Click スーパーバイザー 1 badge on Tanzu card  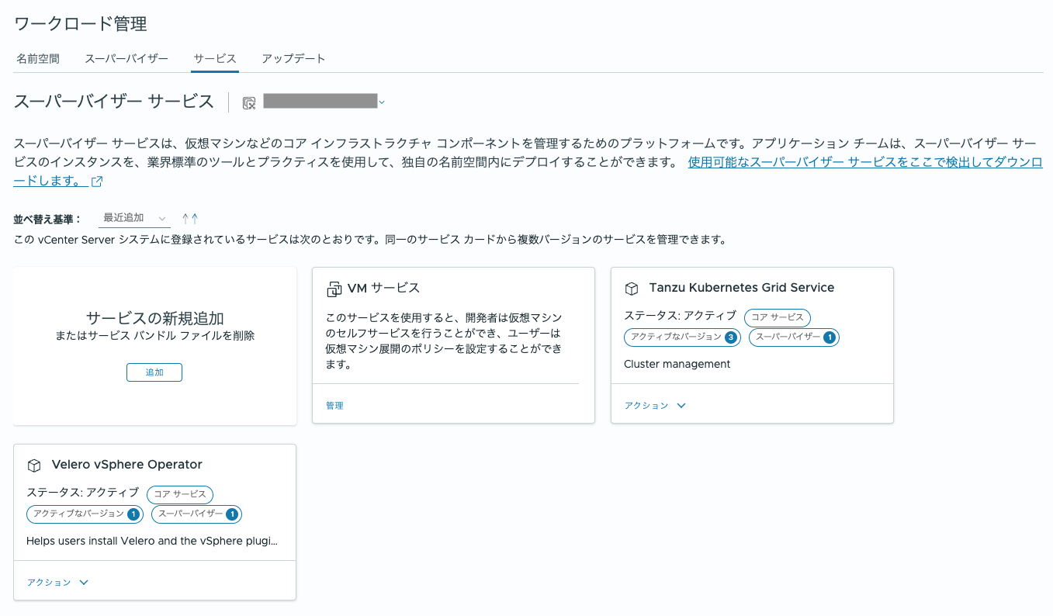coord(794,337)
